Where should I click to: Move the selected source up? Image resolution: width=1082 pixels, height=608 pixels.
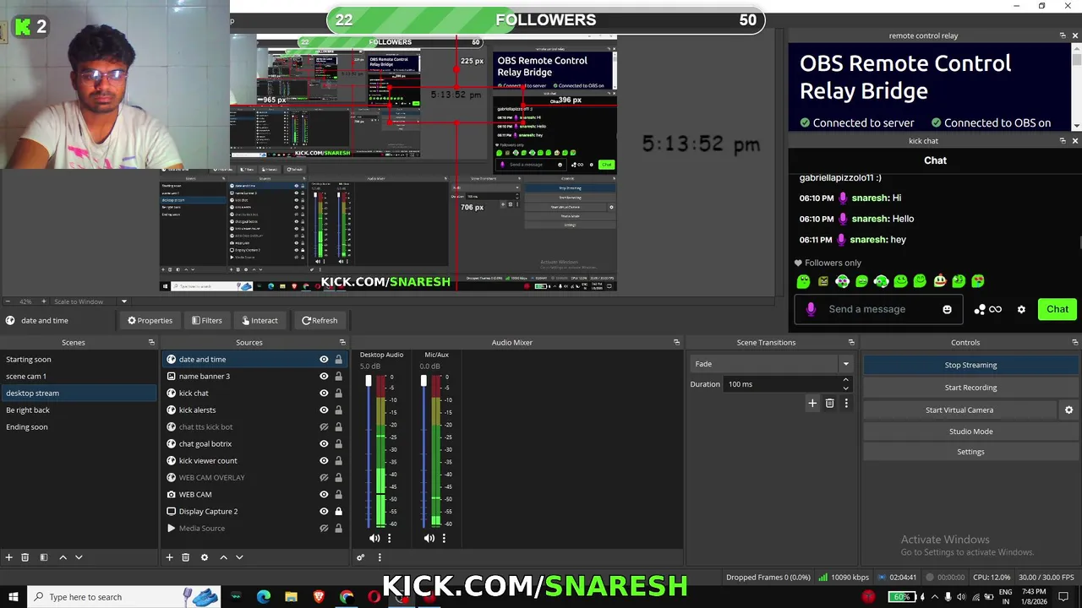point(223,557)
